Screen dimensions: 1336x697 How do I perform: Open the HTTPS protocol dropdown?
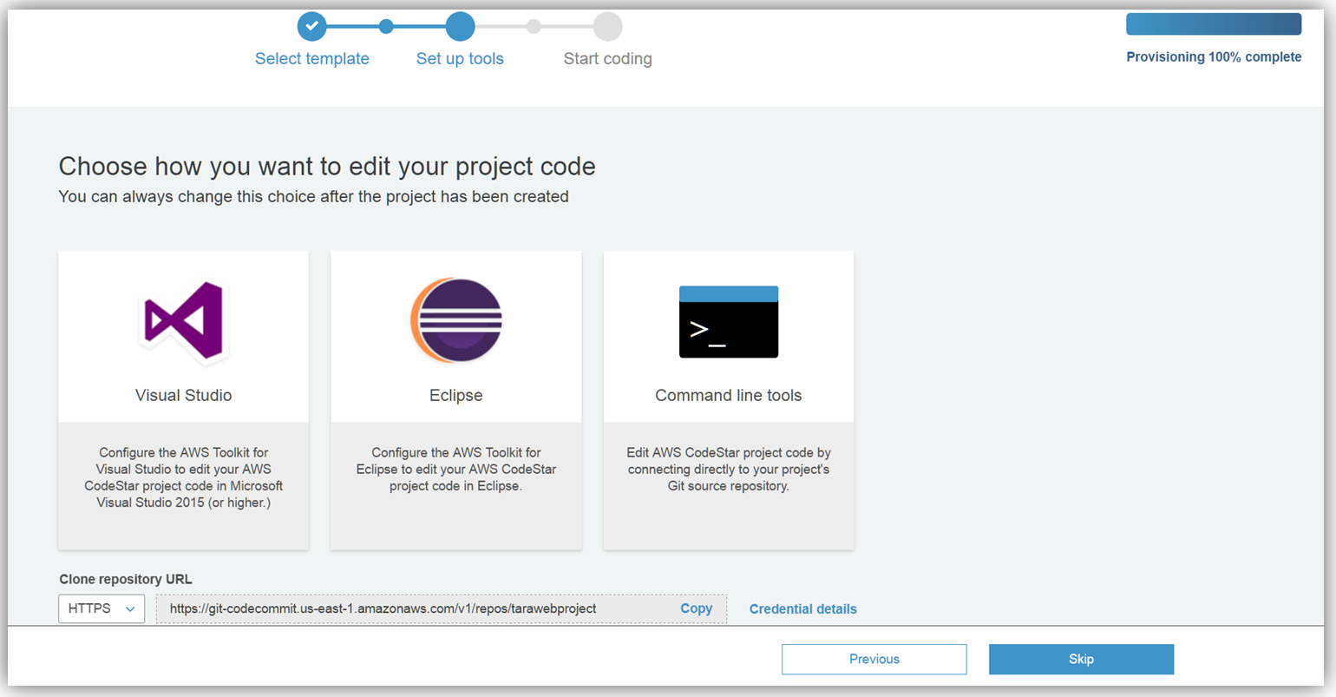click(102, 608)
